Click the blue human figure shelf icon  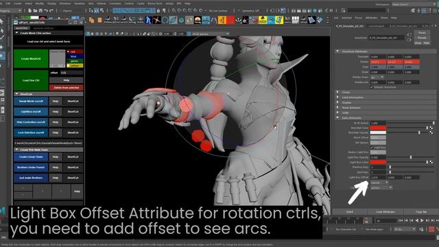[148, 20]
